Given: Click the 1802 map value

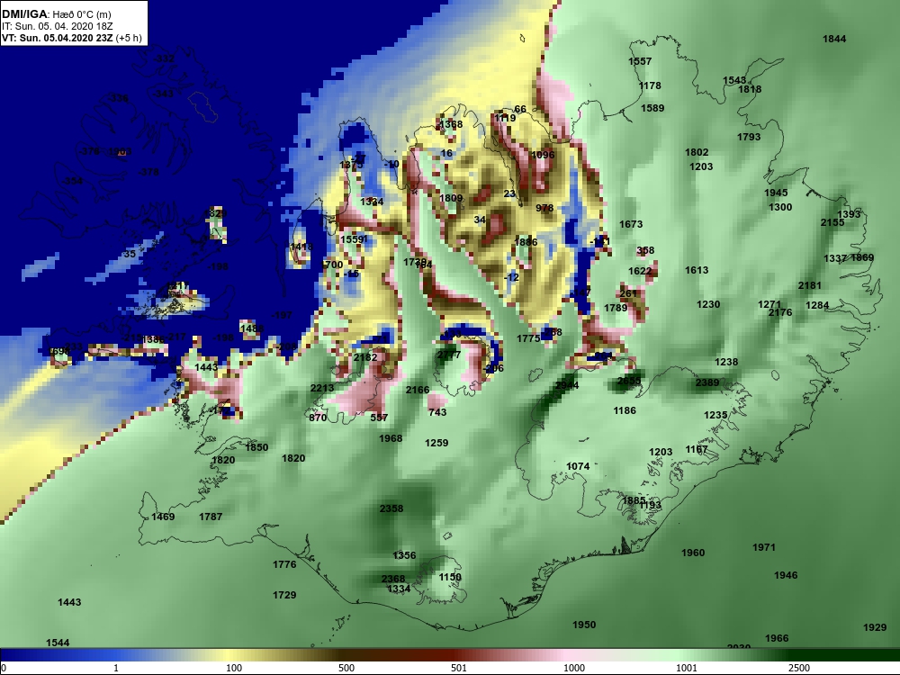Looking at the screenshot, I should [697, 152].
